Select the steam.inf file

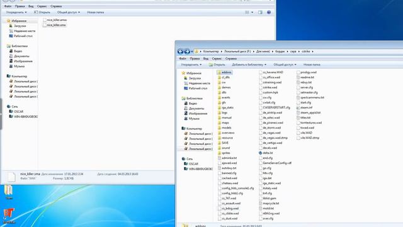coord(304,108)
